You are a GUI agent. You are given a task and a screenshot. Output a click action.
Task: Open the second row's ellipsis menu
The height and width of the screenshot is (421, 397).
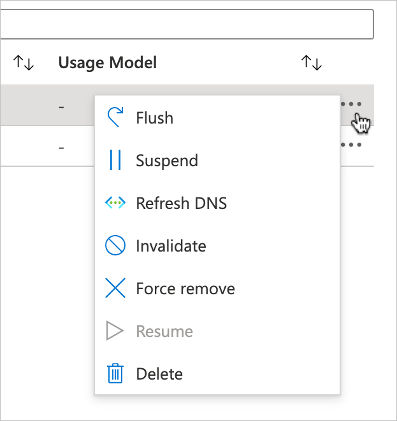(x=352, y=145)
